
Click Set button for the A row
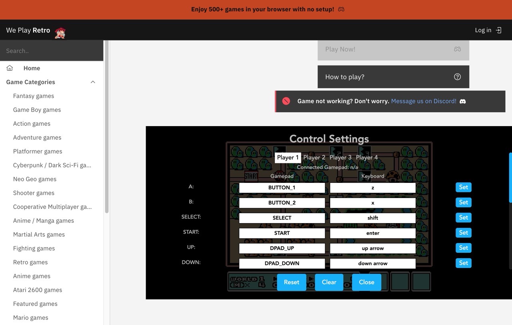click(x=464, y=187)
